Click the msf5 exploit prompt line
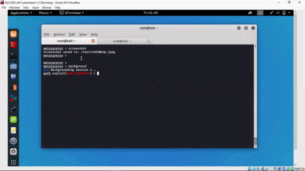The image size is (305, 171). [71, 74]
